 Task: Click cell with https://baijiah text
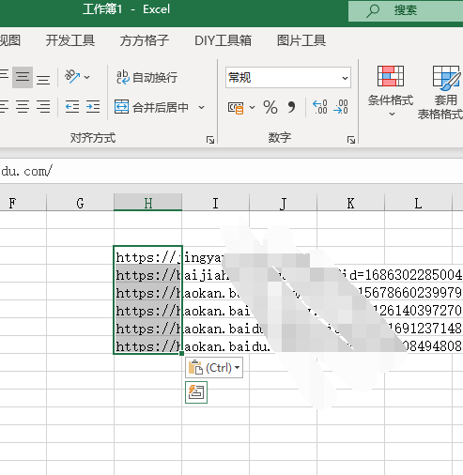click(147, 273)
